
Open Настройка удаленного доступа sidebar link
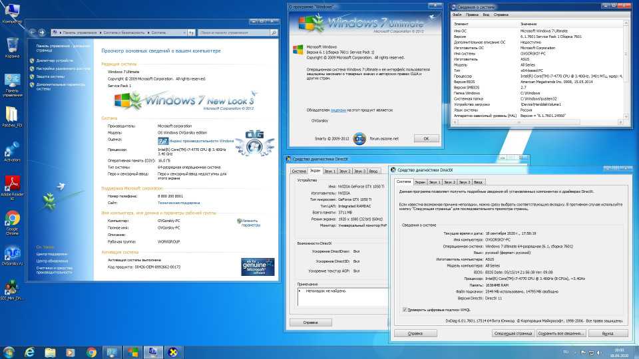pyautogui.click(x=63, y=68)
